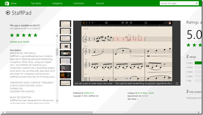Go back using the arrow beside StaffPad

pos(8,13)
